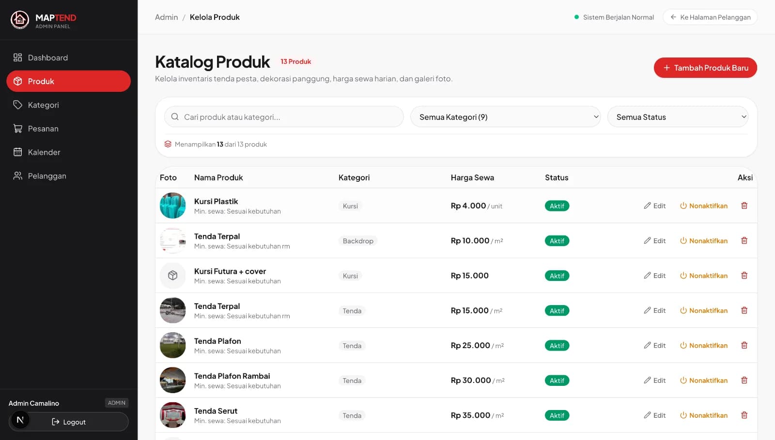Open the Kategori page from the sidebar
The image size is (775, 440).
click(68, 105)
